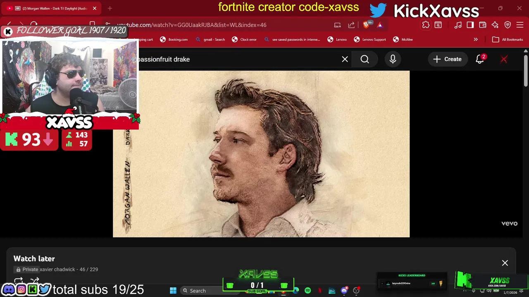The height and width of the screenshot is (297, 529).
Task: Click the youtube.com address bar URL
Action: (192, 25)
